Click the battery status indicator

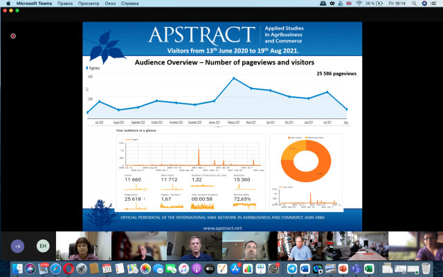[x=374, y=3]
